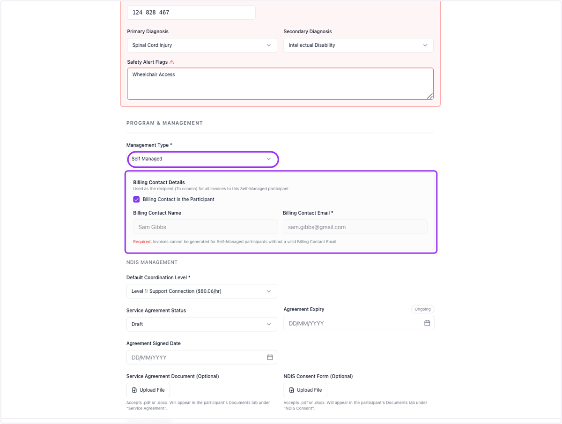Click the Safety Alert Flags resize handle
The width and height of the screenshot is (562, 424).
tap(430, 96)
